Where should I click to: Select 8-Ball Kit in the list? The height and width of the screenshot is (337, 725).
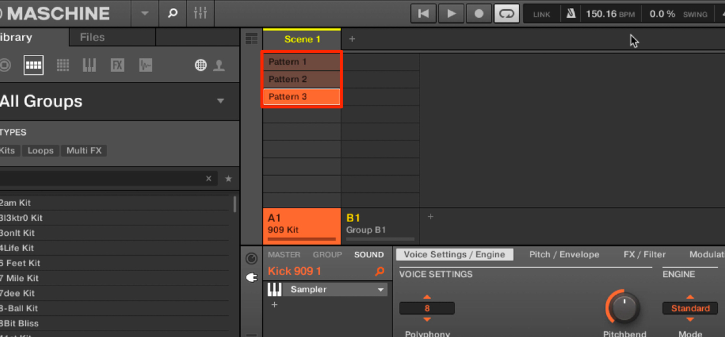[114, 308]
